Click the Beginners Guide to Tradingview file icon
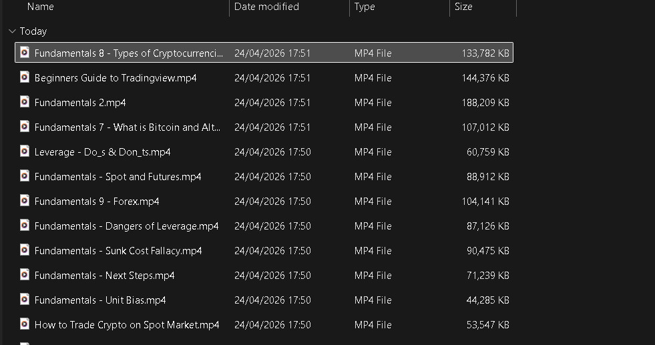The width and height of the screenshot is (655, 345). 25,77
